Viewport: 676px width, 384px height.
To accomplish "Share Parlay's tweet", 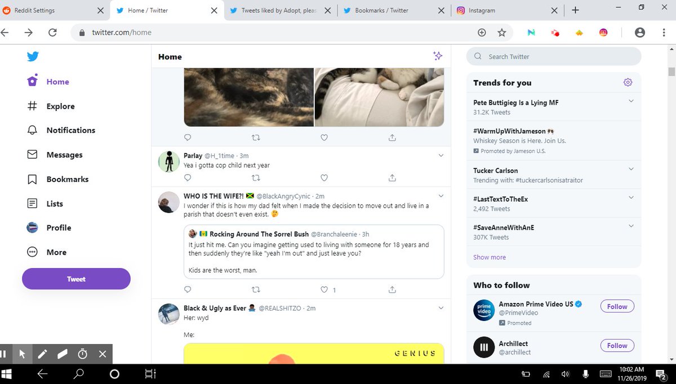I will (x=392, y=177).
